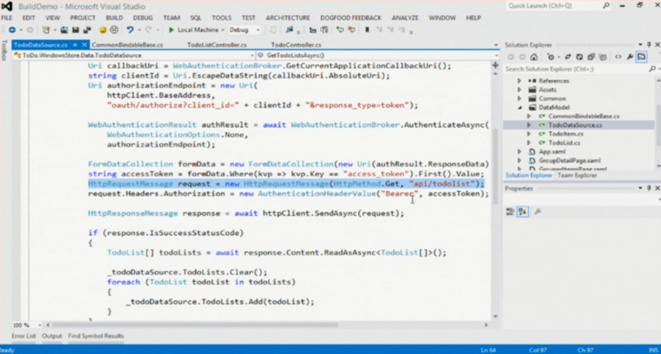Open the Find Symbol Results tab

pyautogui.click(x=96, y=336)
